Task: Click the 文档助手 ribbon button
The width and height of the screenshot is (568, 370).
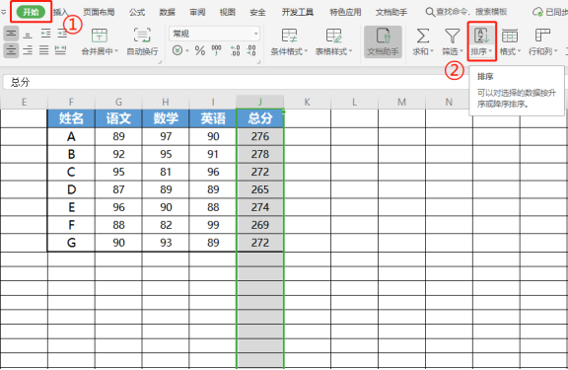Action: point(383,41)
